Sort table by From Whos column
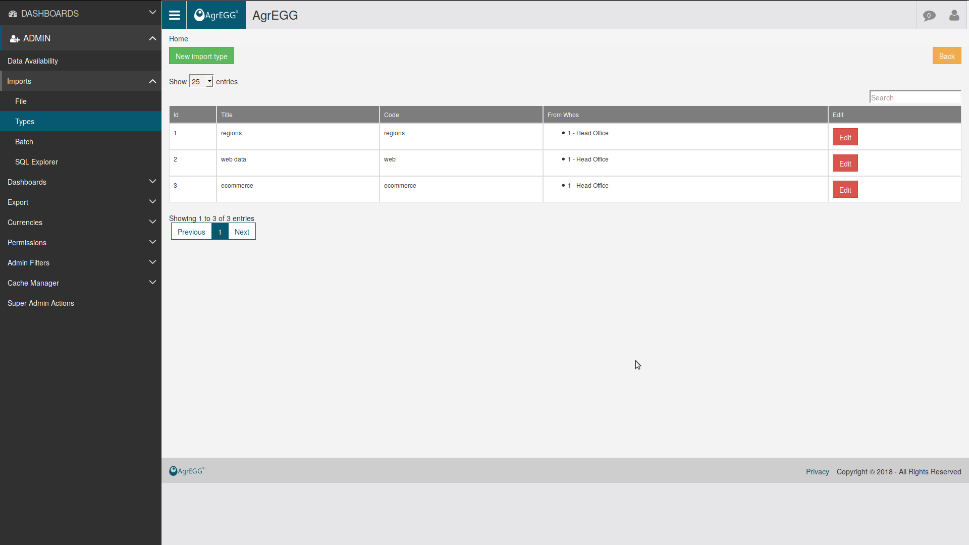The image size is (969, 545). click(x=685, y=115)
